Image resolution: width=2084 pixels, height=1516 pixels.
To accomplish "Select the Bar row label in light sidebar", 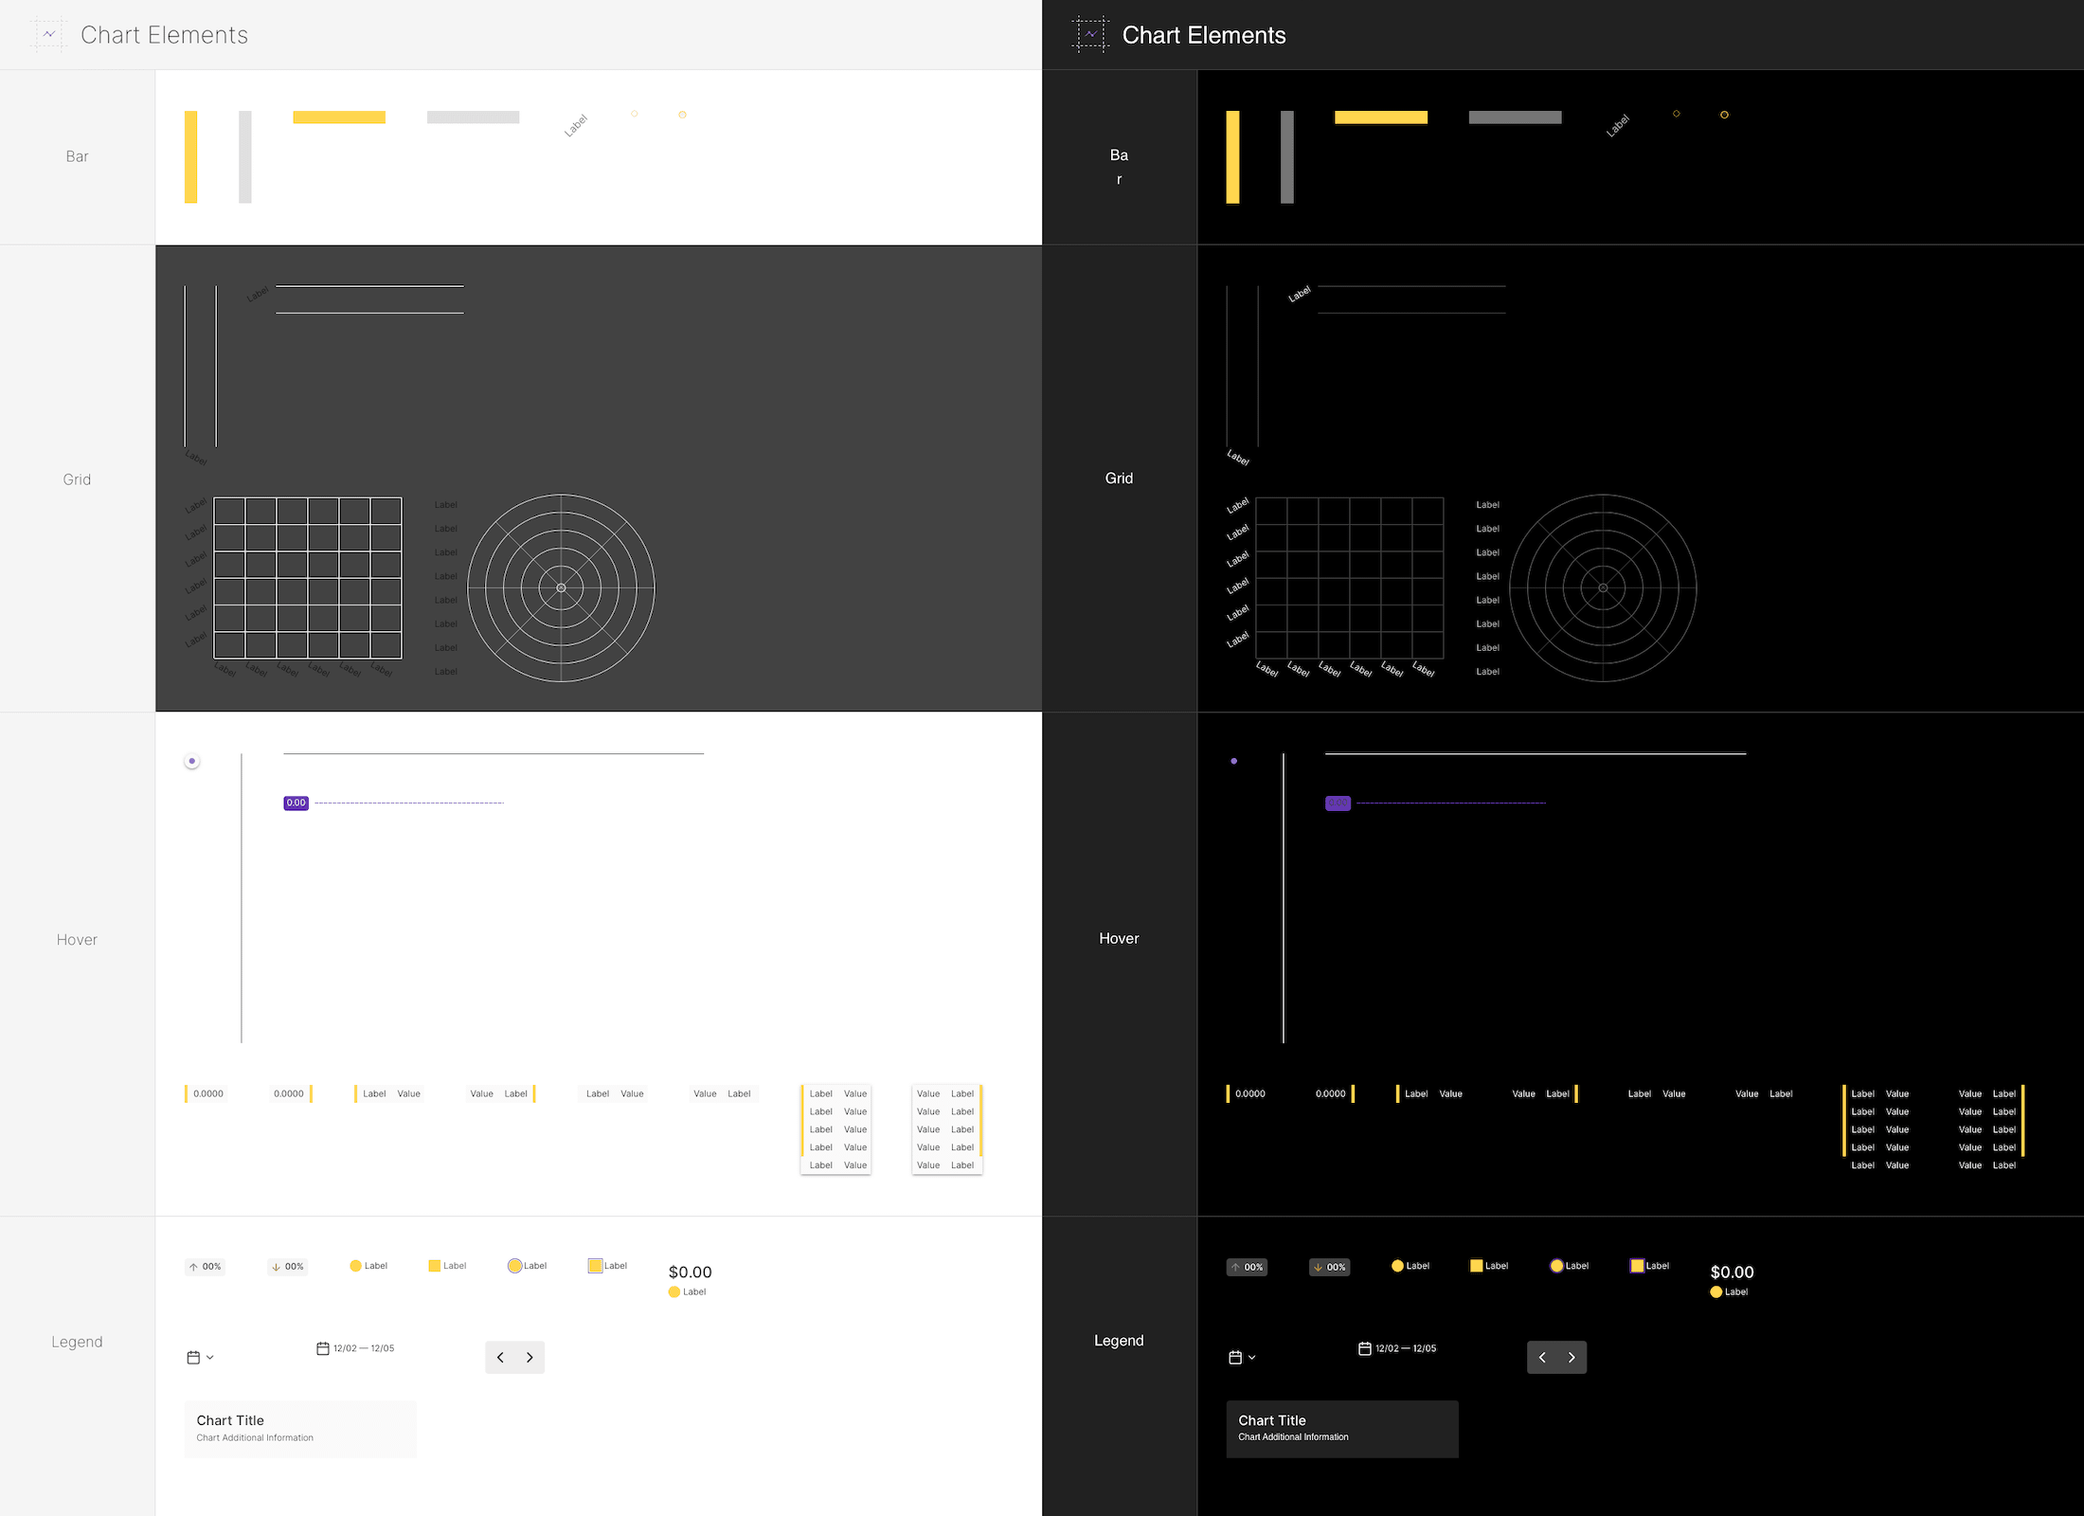I will [77, 156].
